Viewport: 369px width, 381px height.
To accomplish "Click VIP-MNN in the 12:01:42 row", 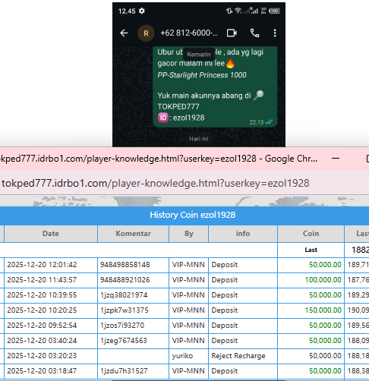I will coord(188,265).
